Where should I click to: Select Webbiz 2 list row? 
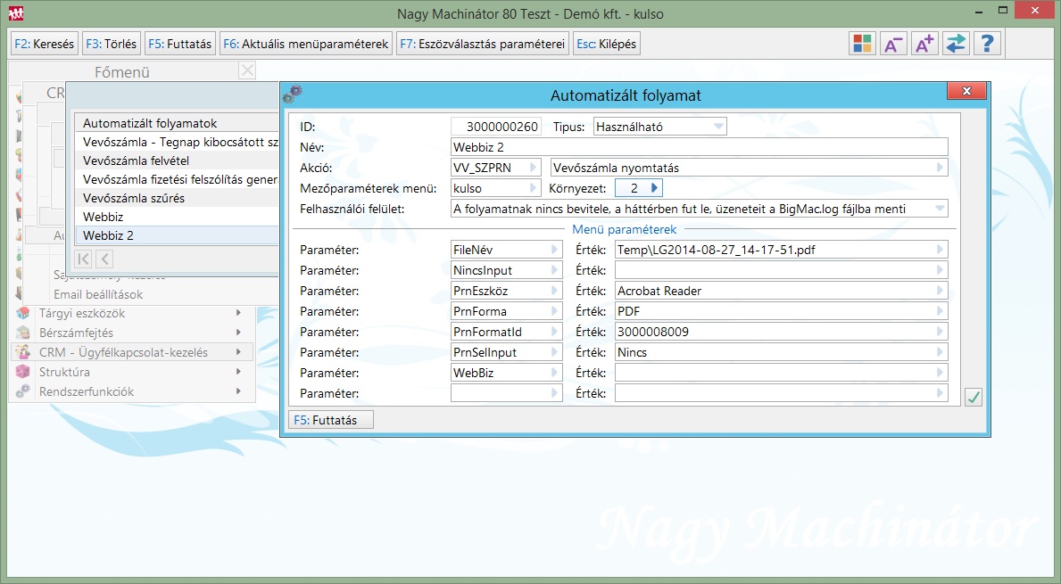(178, 235)
